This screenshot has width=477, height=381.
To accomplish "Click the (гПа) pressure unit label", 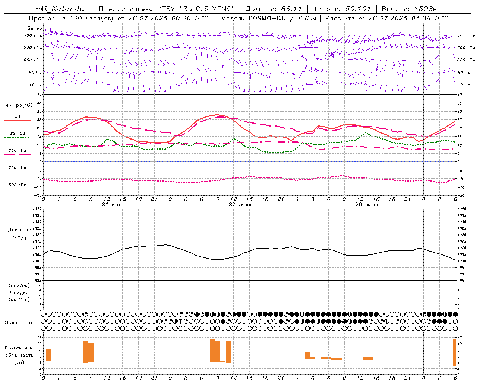I will (19, 238).
